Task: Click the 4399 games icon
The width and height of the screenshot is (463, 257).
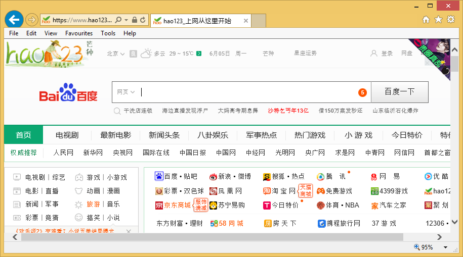Action: (374, 191)
